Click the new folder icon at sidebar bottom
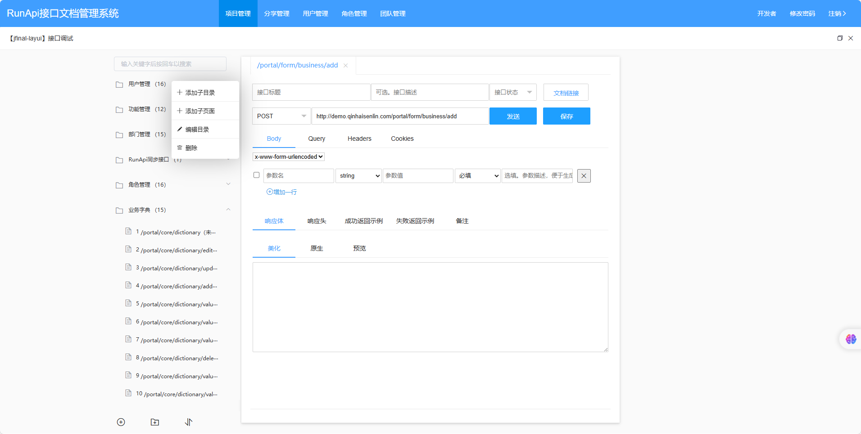 pos(155,422)
